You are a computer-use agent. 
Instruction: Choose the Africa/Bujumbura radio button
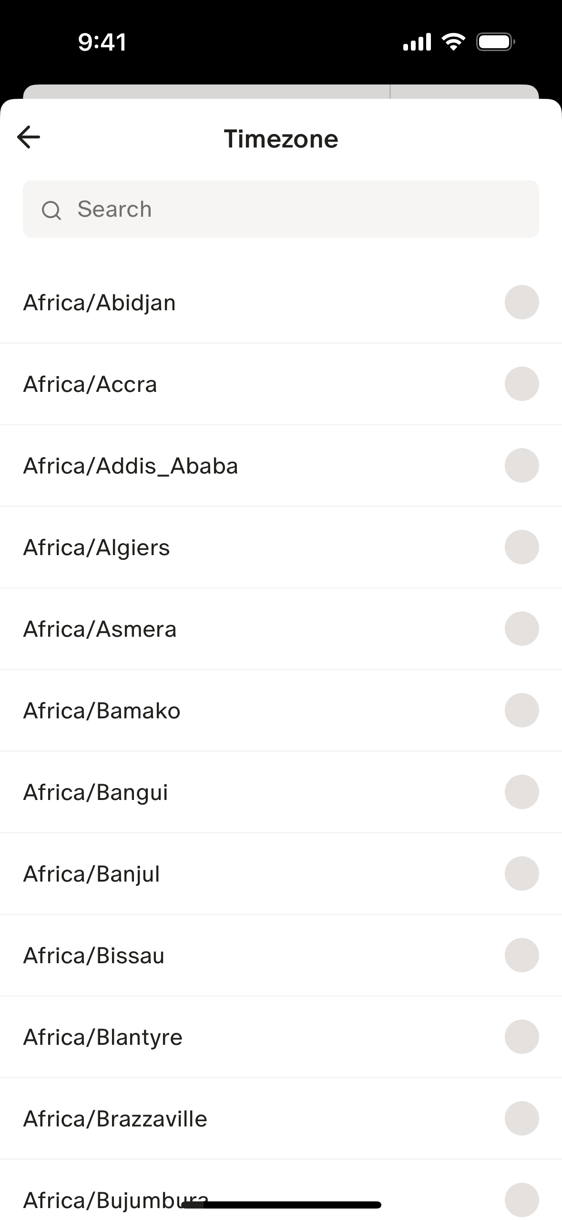[521, 1199]
